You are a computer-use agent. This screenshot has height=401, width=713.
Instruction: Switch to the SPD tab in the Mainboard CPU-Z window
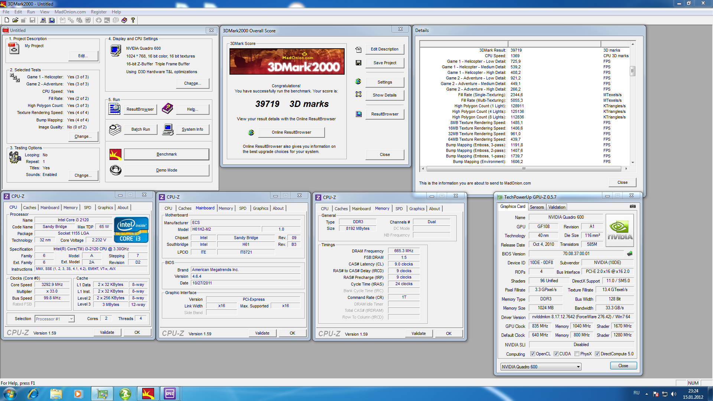pyautogui.click(x=243, y=208)
